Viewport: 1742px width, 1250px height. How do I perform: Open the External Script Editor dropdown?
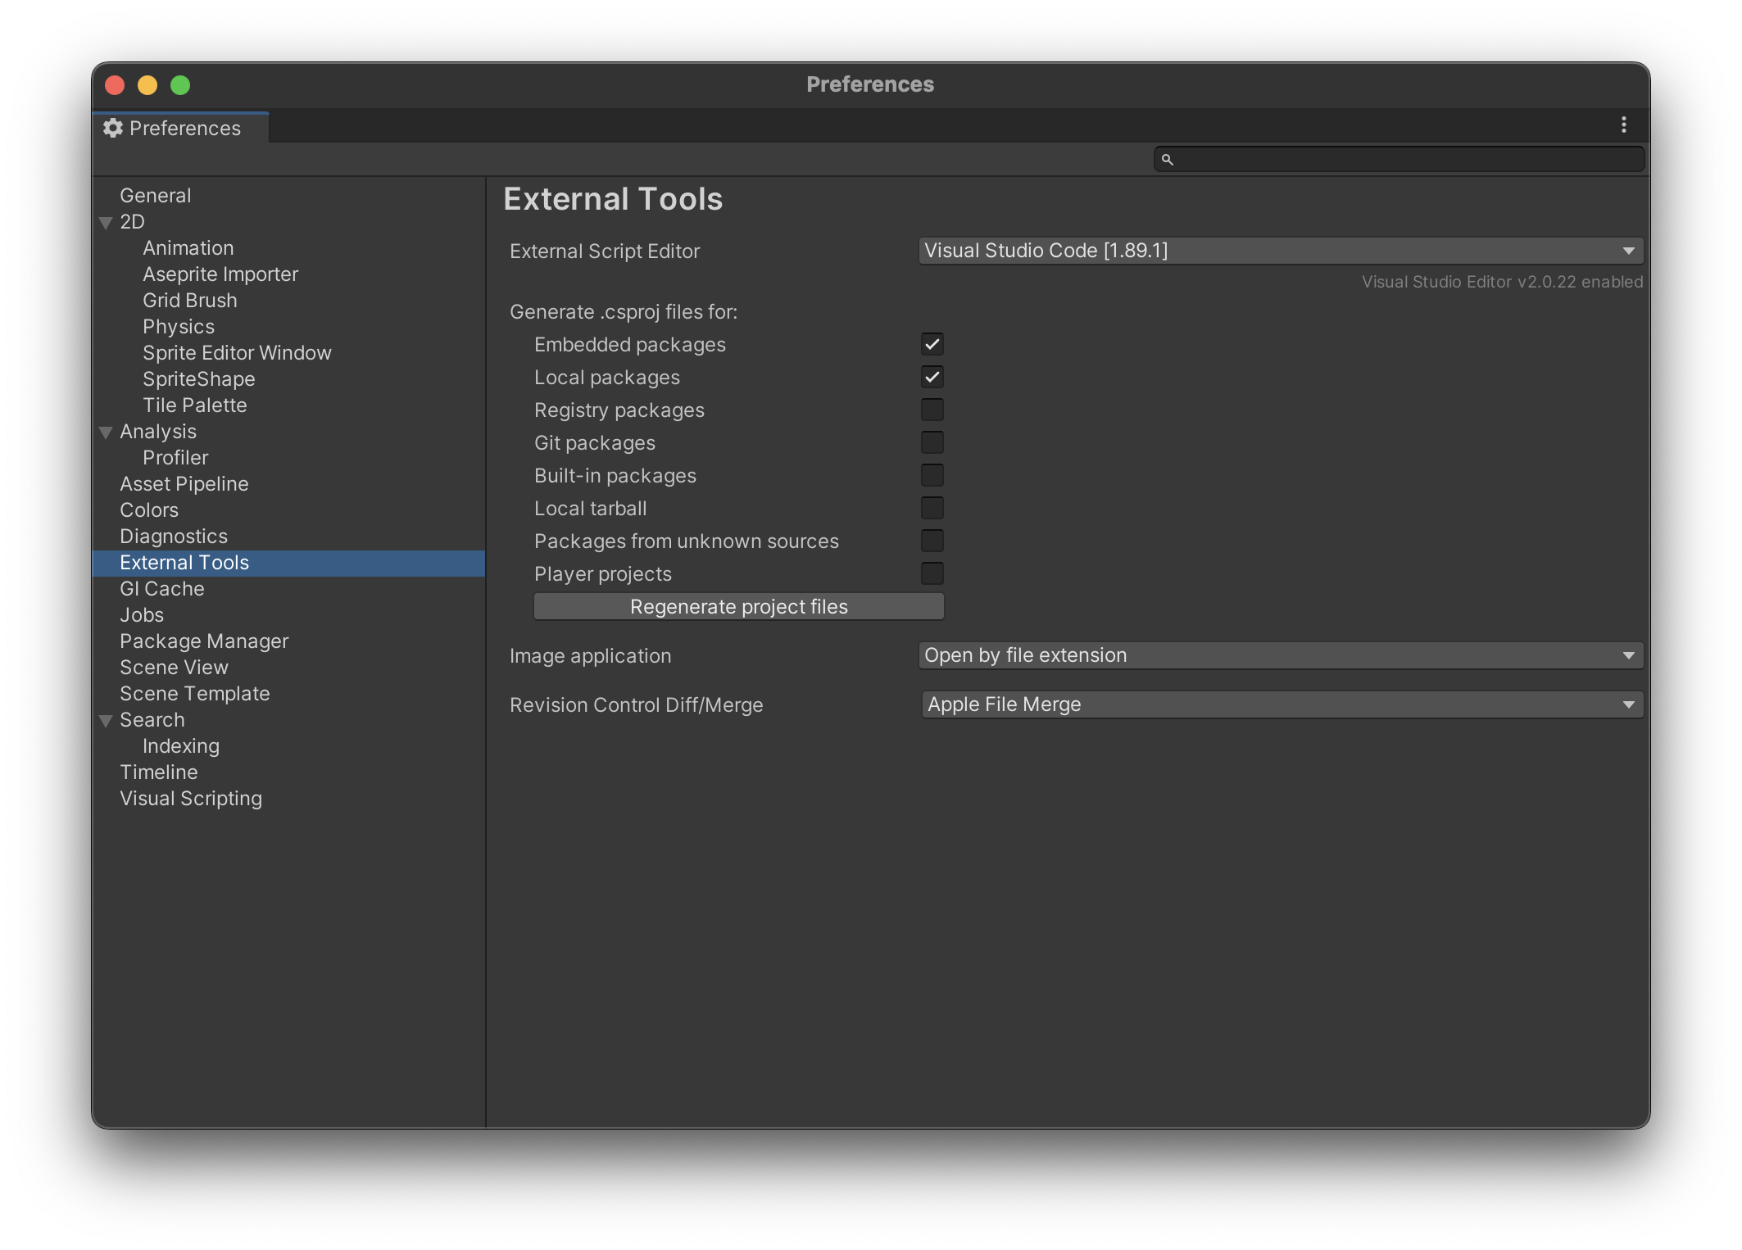coord(1281,251)
